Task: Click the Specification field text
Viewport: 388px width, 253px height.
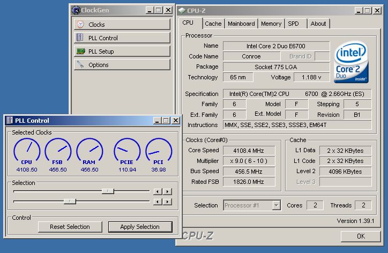Action: (x=297, y=94)
